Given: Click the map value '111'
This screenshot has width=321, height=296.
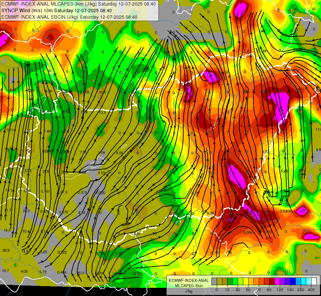Looking at the screenshot, I should [288, 272].
